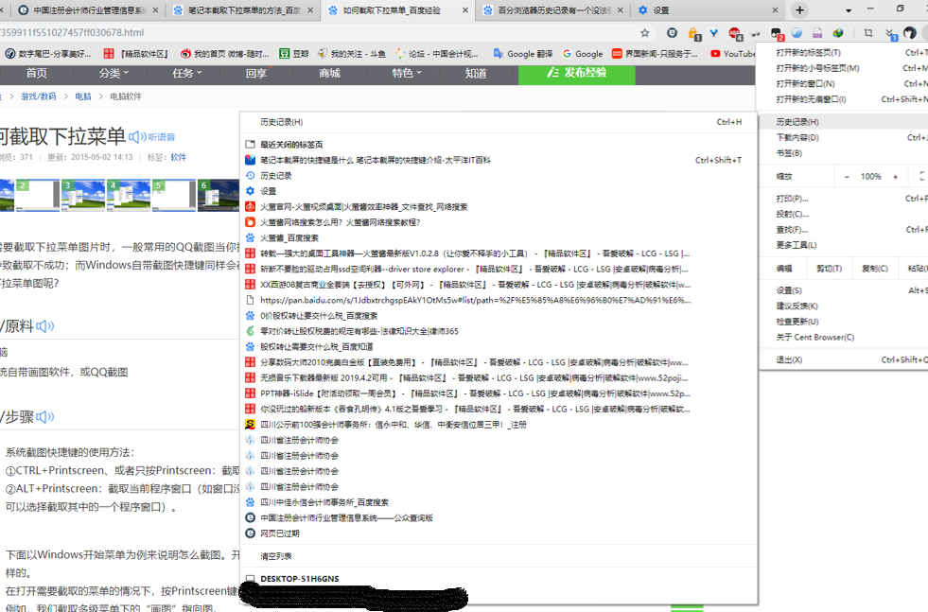
Task: Open the purple PDF extension icon
Action: pyautogui.click(x=817, y=33)
